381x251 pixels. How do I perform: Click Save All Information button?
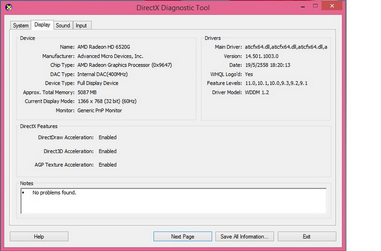click(244, 236)
